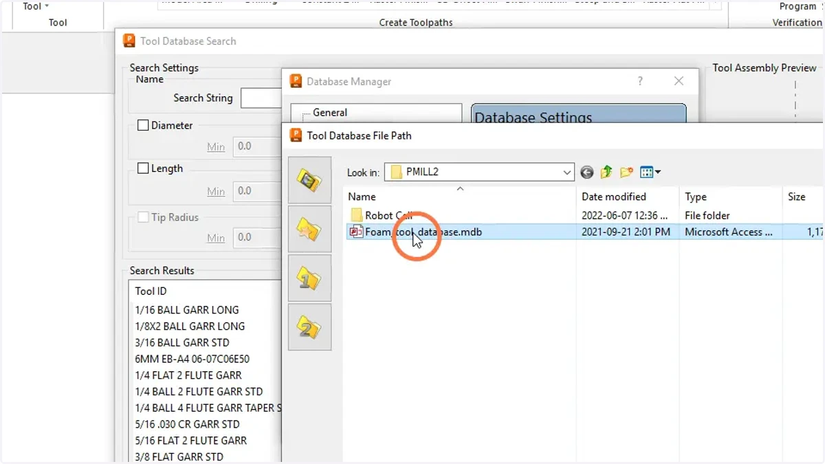Select tool 3/8 FLAT GARR STD
The width and height of the screenshot is (825, 464).
(x=179, y=456)
